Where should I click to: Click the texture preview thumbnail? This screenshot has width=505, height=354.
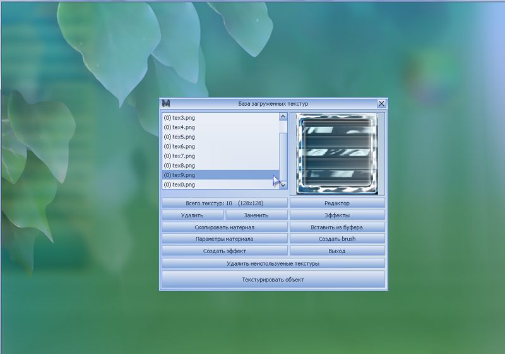tap(336, 152)
